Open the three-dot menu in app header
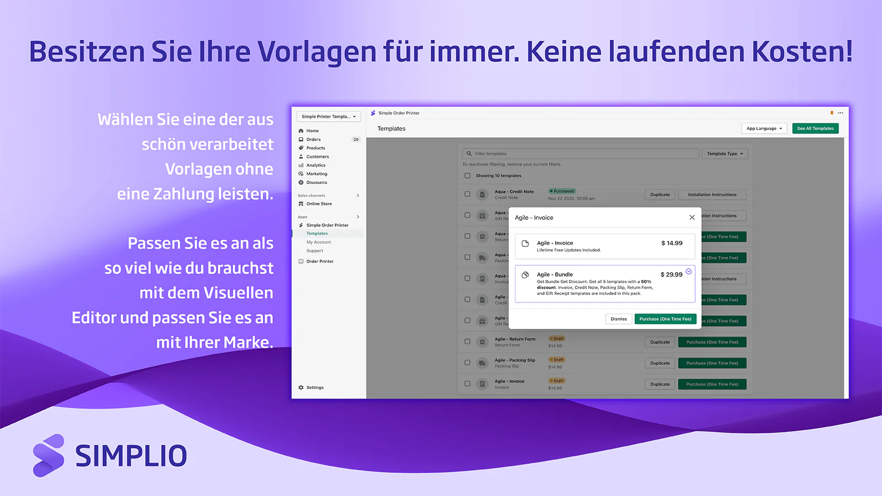This screenshot has height=496, width=882. click(841, 113)
